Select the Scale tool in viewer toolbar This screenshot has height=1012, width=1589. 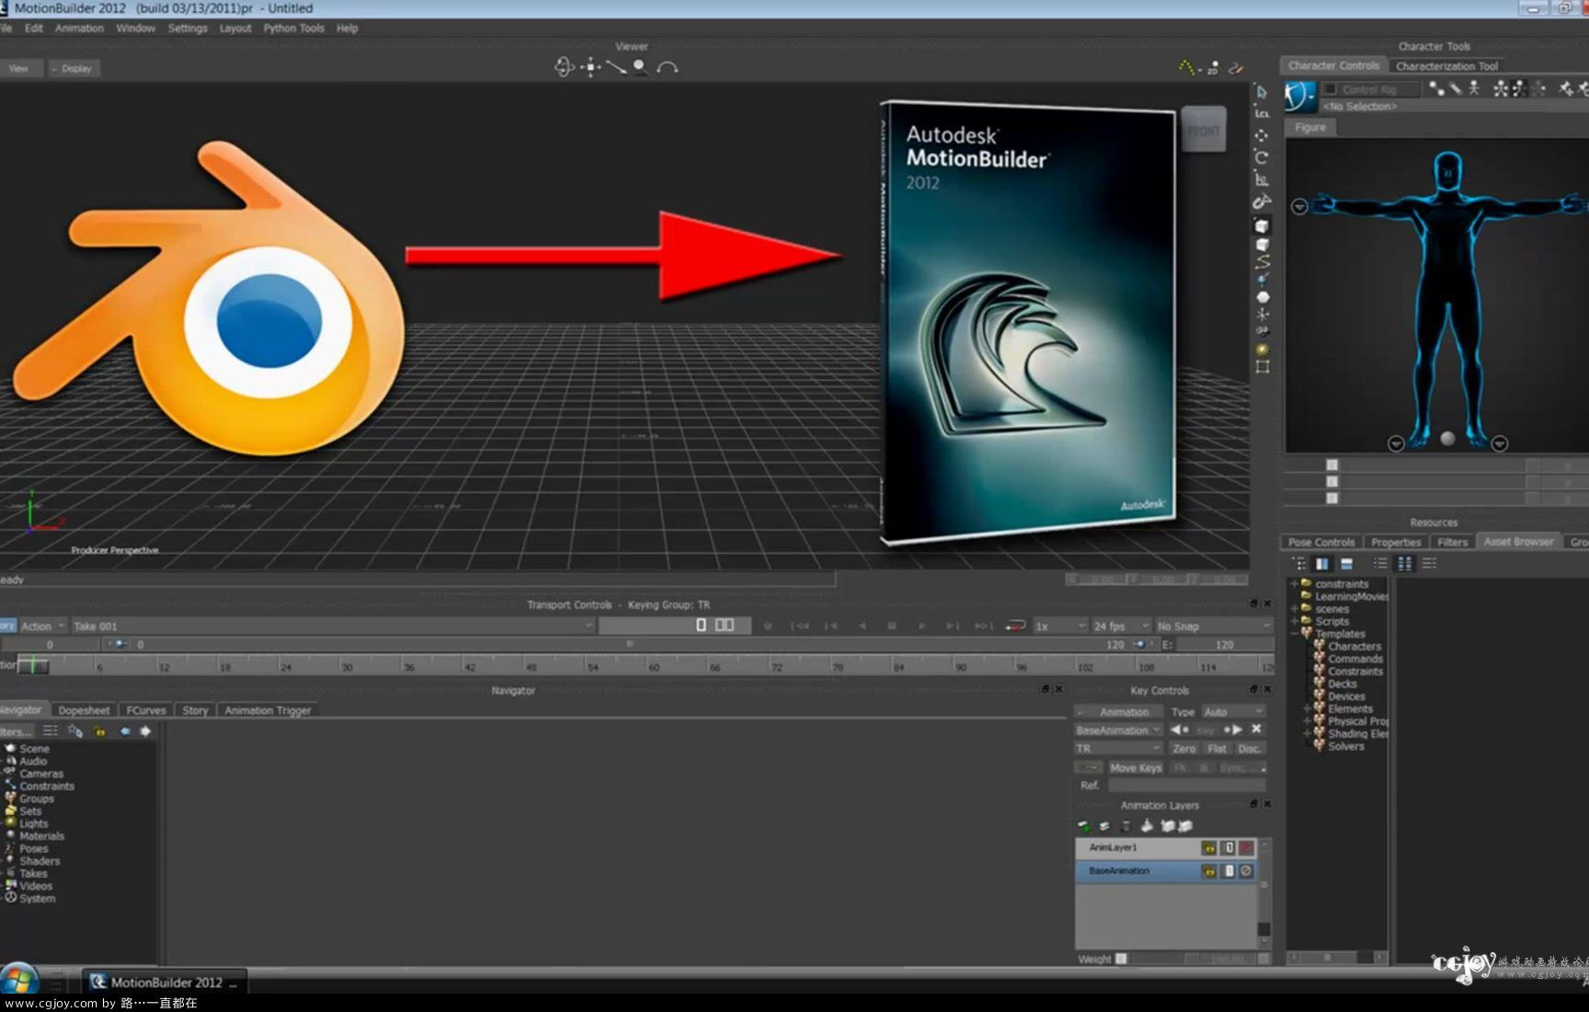[x=1262, y=179]
